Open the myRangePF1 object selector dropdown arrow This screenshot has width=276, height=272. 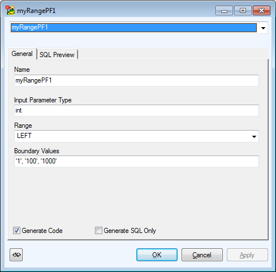[263, 28]
